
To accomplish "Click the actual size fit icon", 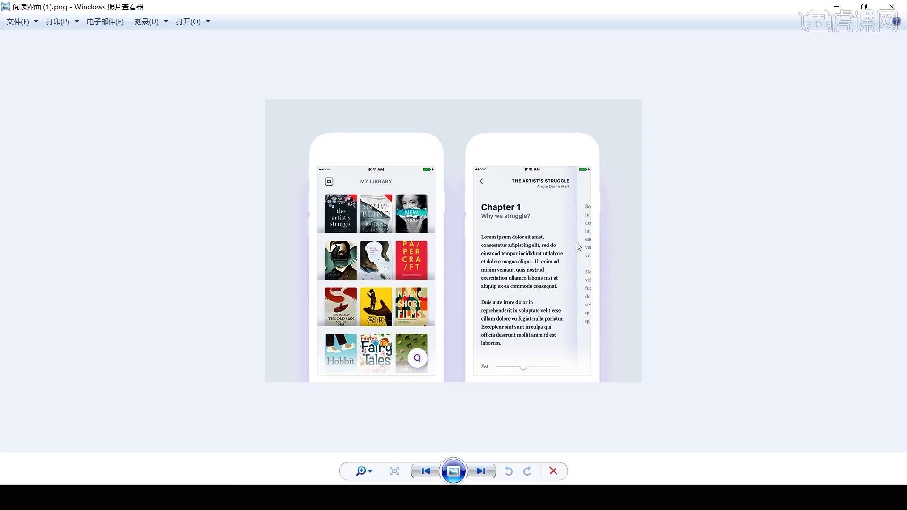I will [394, 471].
